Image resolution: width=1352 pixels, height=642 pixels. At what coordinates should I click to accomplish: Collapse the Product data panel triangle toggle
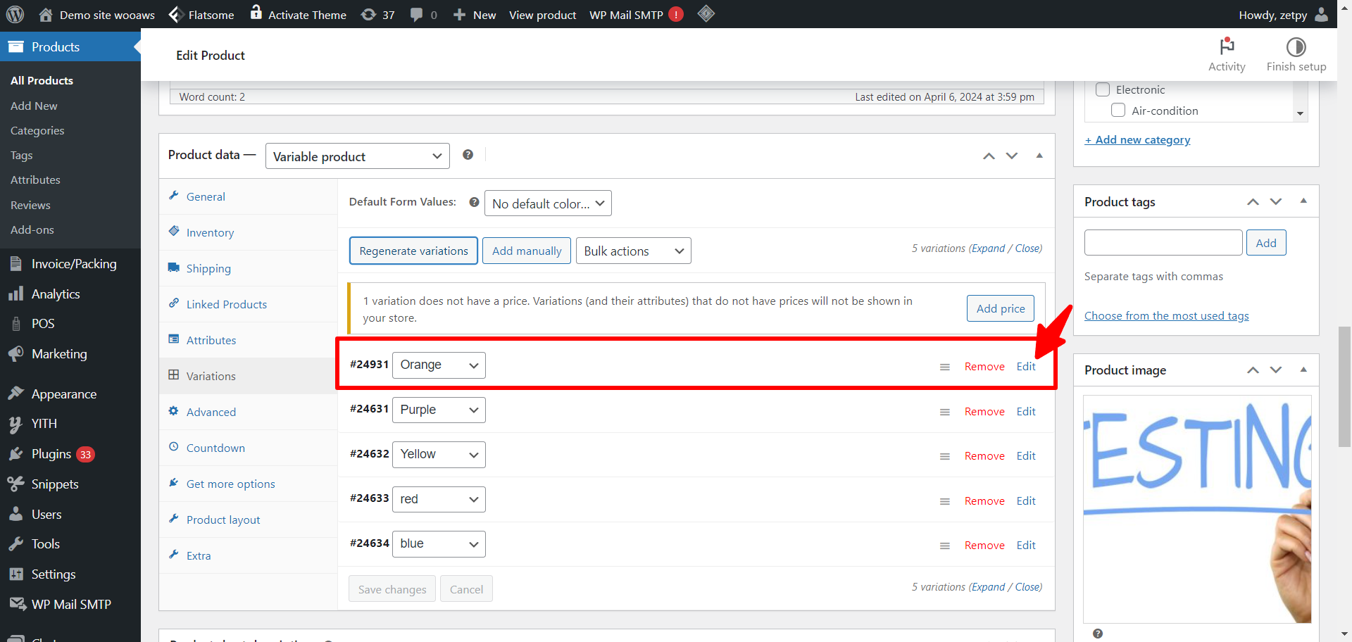click(1039, 156)
